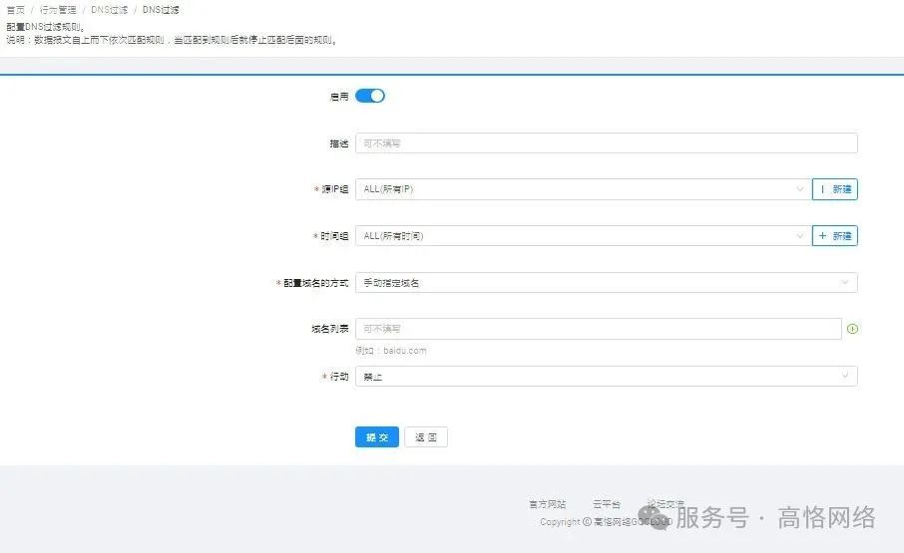This screenshot has height=553, width=904.
Task: Open 行为管理 breadcrumb link
Action: click(x=58, y=10)
